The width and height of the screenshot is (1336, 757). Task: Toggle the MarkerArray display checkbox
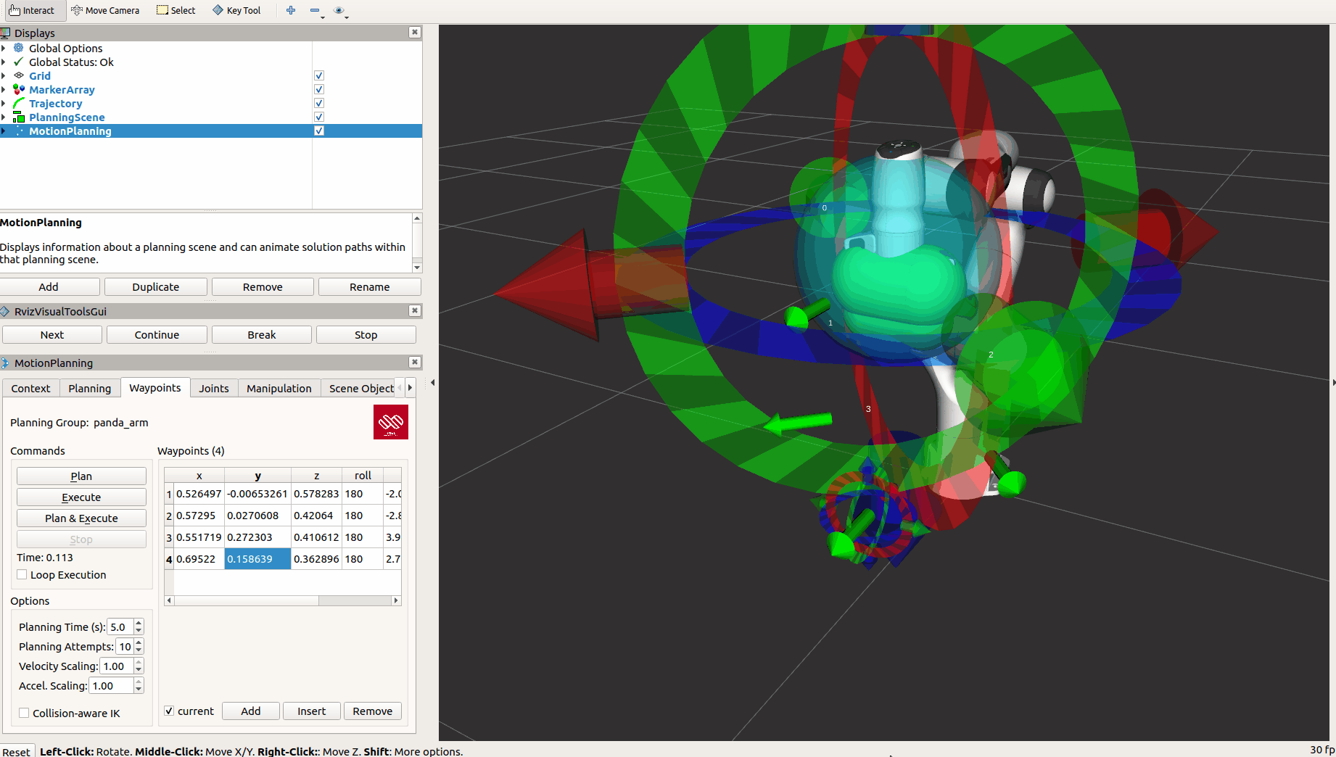tap(319, 89)
